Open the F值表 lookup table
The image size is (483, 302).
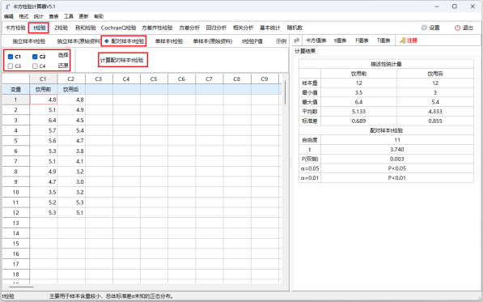pos(362,40)
